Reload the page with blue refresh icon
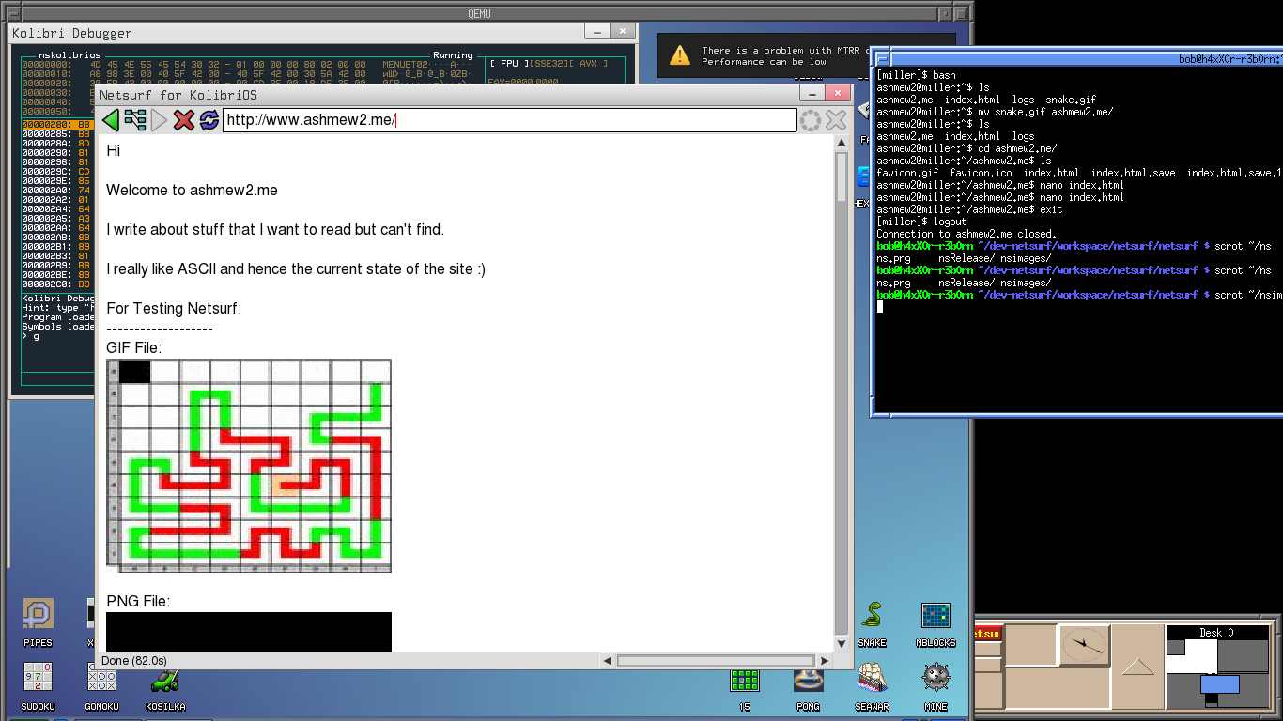1283x721 pixels. [209, 120]
